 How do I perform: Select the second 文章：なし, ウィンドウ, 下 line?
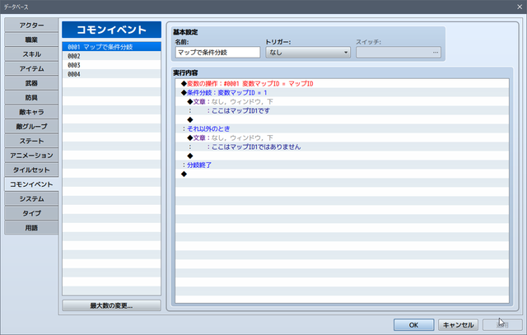point(343,137)
